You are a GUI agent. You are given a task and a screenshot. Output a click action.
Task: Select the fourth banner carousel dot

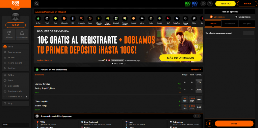pos(120,63)
